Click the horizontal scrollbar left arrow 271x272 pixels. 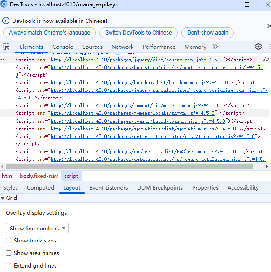click(x=2, y=167)
